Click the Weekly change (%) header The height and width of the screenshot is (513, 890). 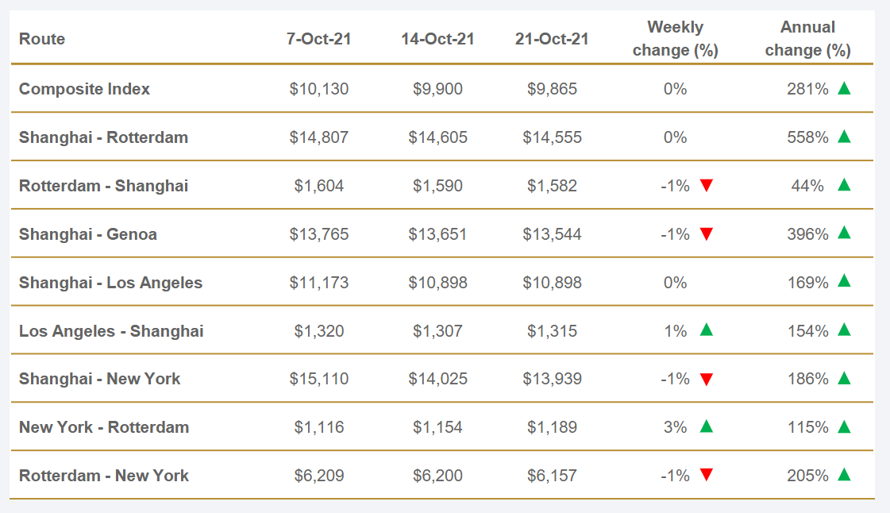[x=675, y=39]
